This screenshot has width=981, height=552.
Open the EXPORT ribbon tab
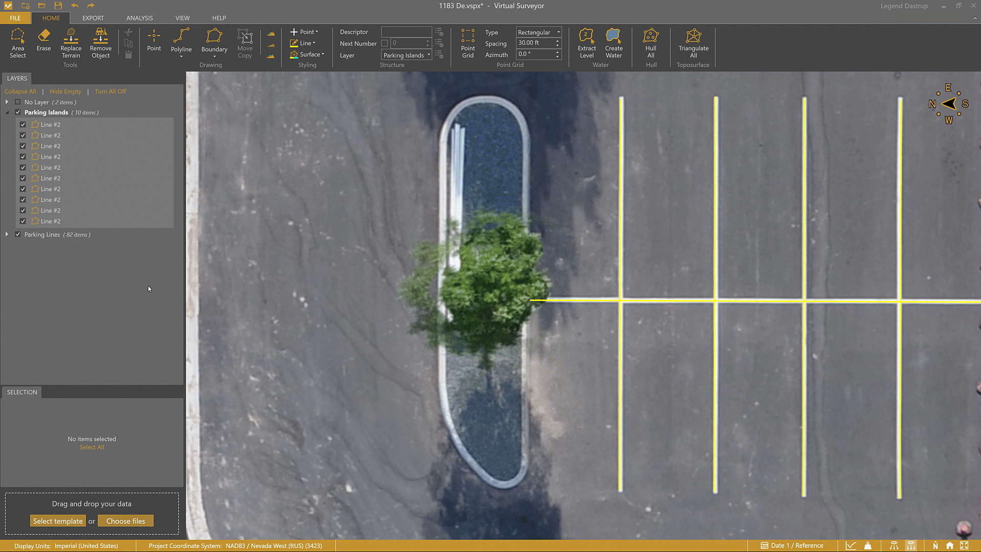(x=93, y=18)
